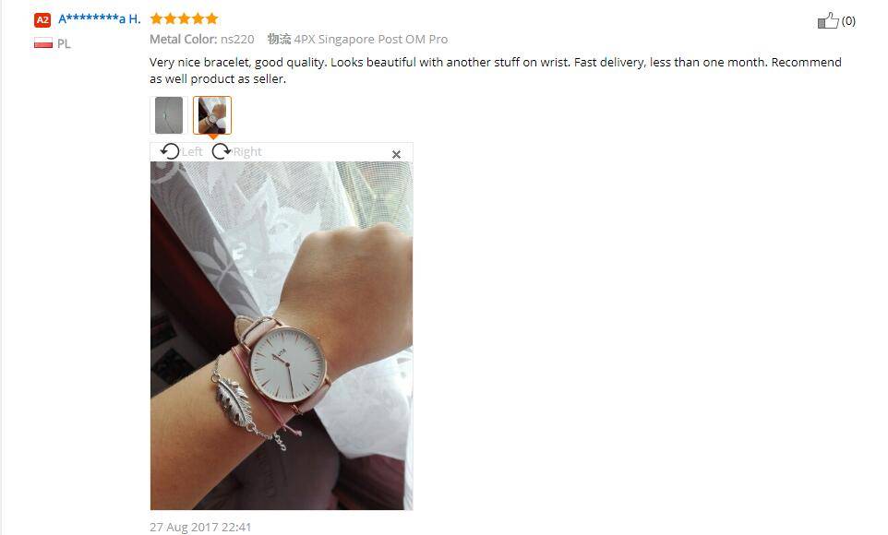
Task: Click the Poland flag icon
Action: tap(43, 43)
